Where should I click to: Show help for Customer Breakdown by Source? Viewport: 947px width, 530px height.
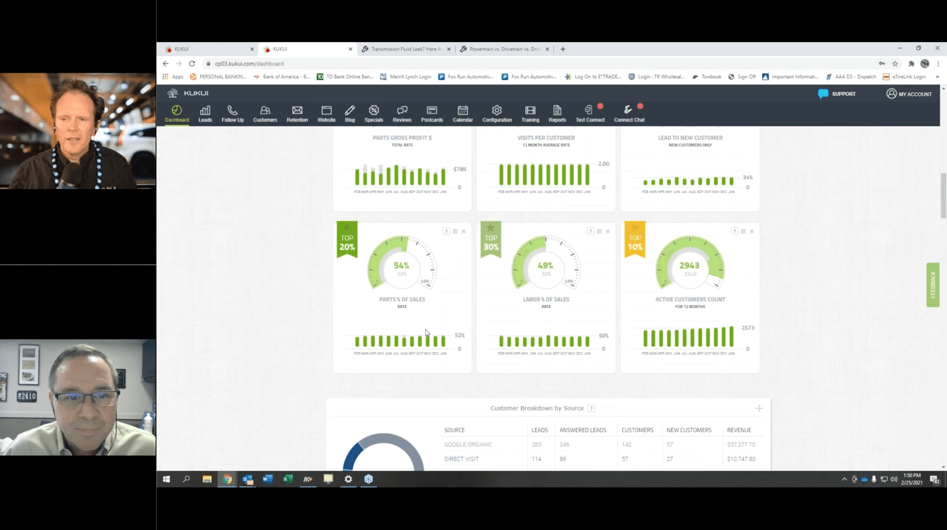[591, 408]
